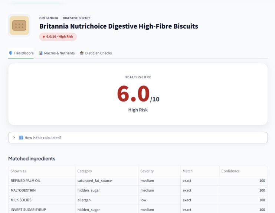Expand the How is this calculated chevron
The width and height of the screenshot is (275, 213).
(x=14, y=138)
